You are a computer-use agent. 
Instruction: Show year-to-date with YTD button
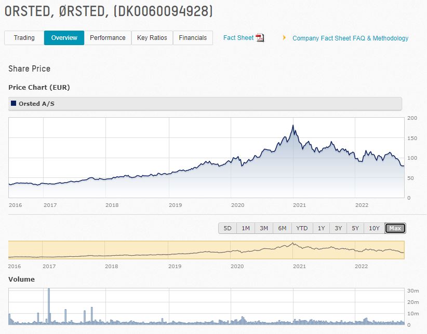(x=302, y=228)
